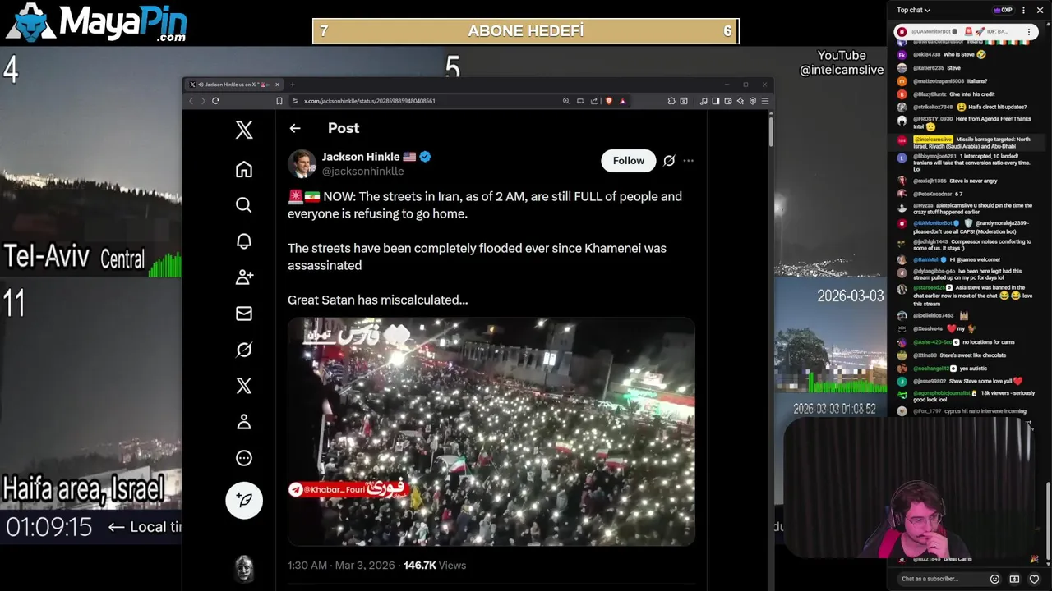Open Premium X icon in sidebar
This screenshot has width=1052, height=591.
tap(244, 386)
